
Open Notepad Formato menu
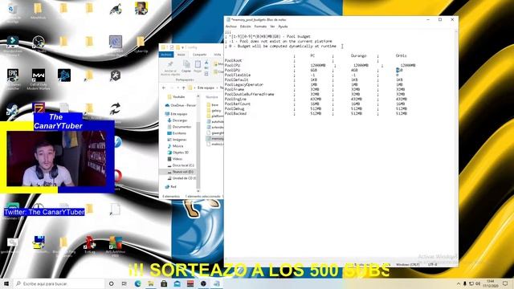(260, 26)
